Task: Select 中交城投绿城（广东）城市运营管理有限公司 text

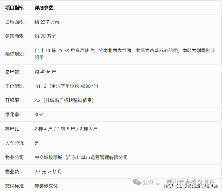Action: click(x=81, y=157)
